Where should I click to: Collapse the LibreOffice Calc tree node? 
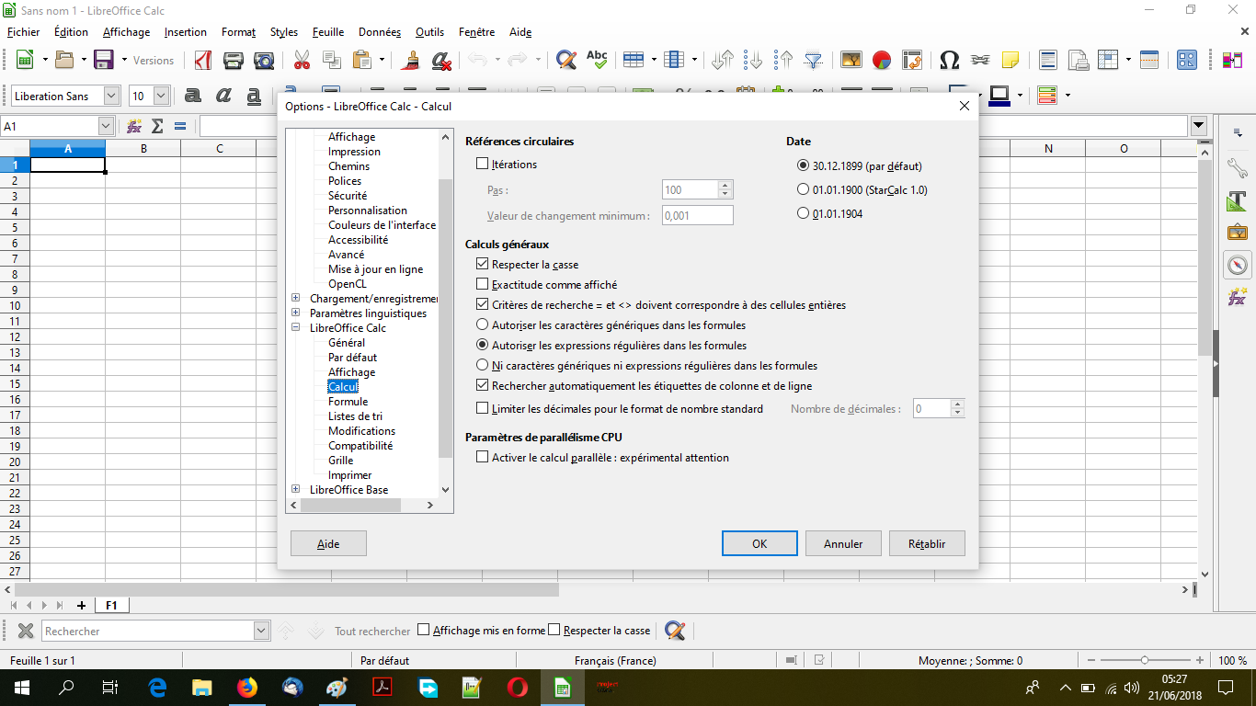coord(296,327)
